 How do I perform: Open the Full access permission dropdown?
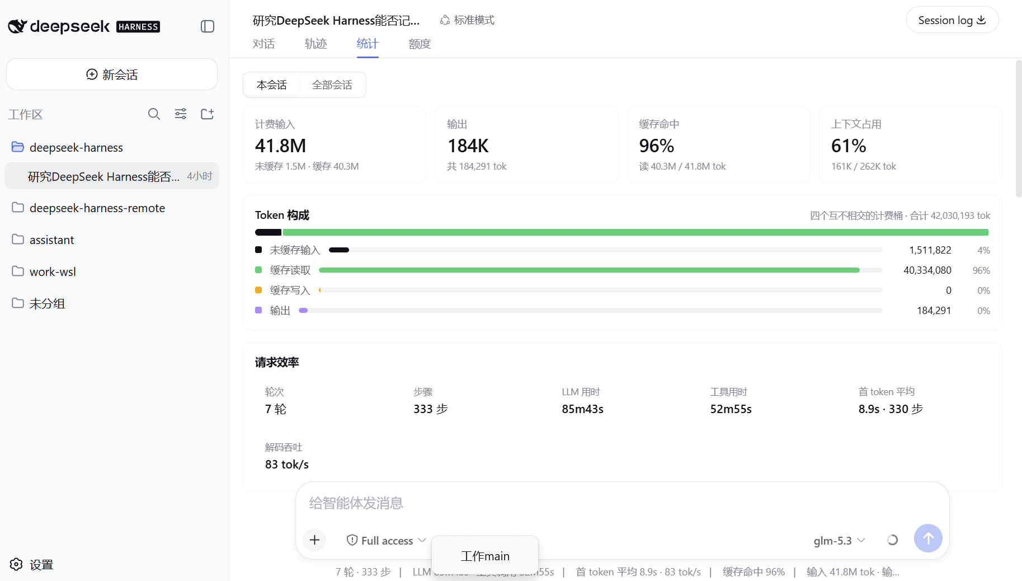point(386,540)
